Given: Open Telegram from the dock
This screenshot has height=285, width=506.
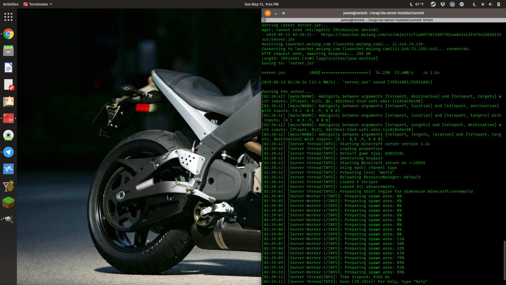Looking at the screenshot, I should pos(8,152).
